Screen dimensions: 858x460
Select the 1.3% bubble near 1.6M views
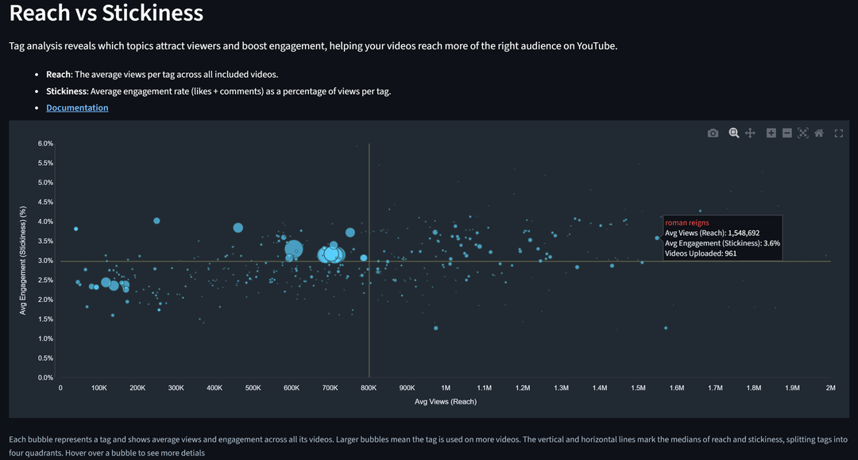(666, 328)
